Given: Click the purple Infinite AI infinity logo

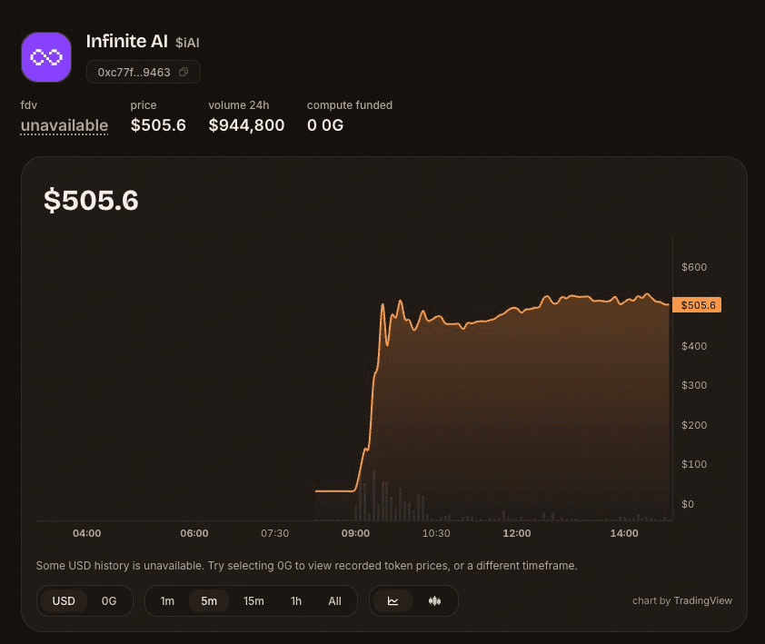Looking at the screenshot, I should (46, 57).
